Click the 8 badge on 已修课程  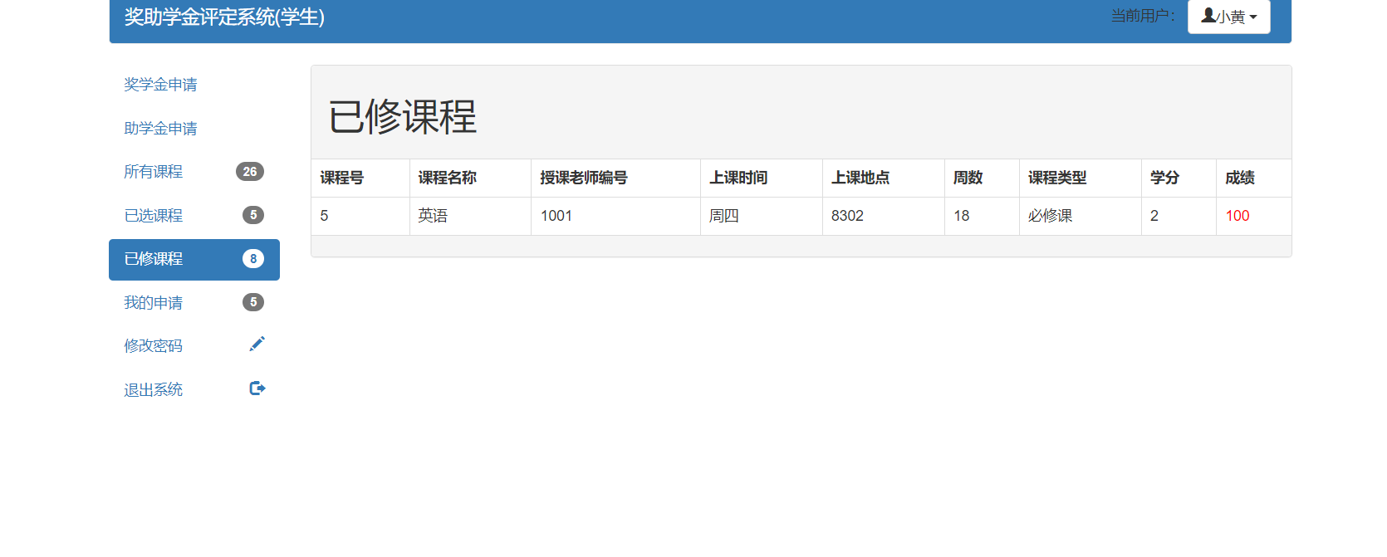pos(253,259)
